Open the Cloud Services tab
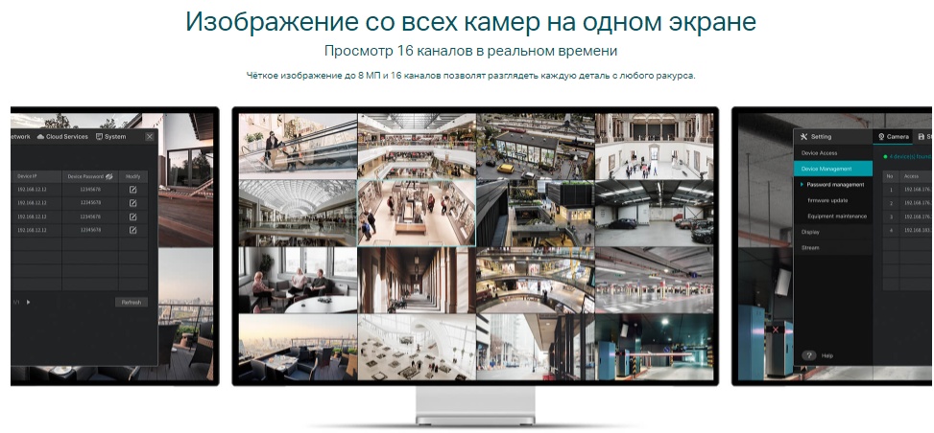934x433 pixels. click(x=62, y=137)
